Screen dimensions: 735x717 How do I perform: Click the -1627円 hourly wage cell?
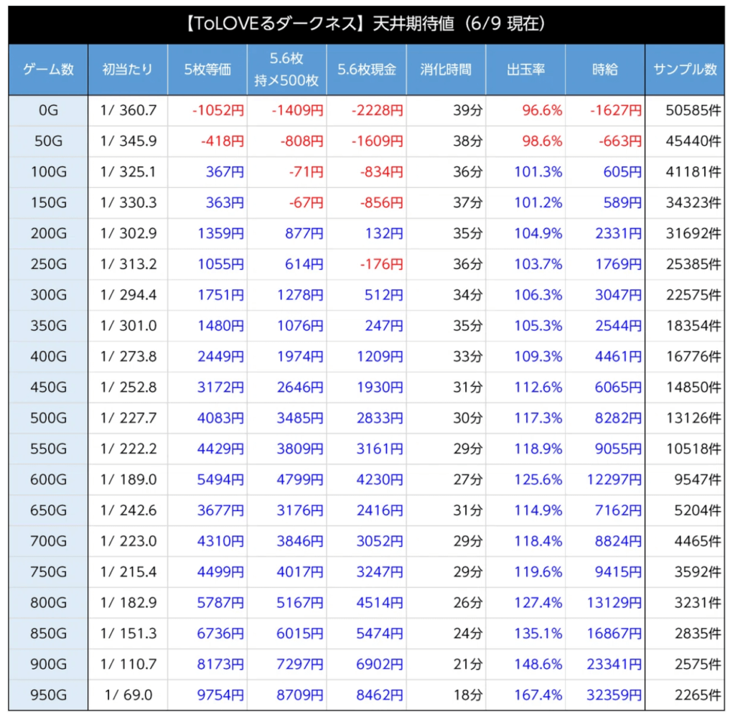[x=605, y=110]
